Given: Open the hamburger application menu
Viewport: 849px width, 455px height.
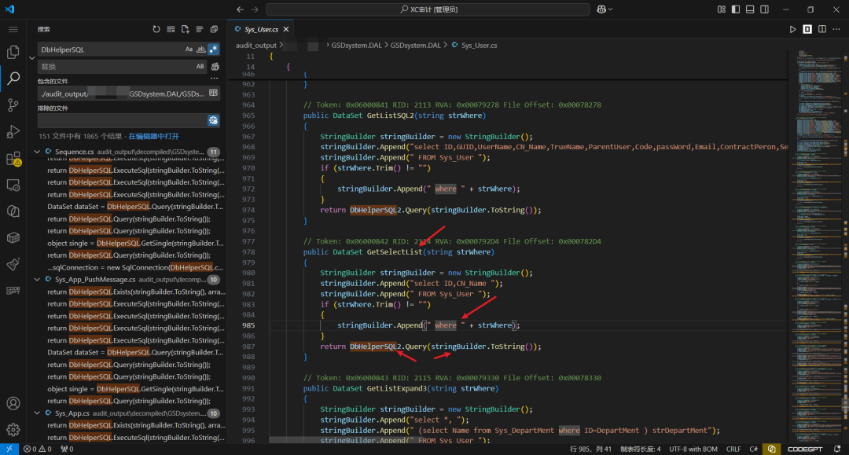Looking at the screenshot, I should tap(13, 29).
